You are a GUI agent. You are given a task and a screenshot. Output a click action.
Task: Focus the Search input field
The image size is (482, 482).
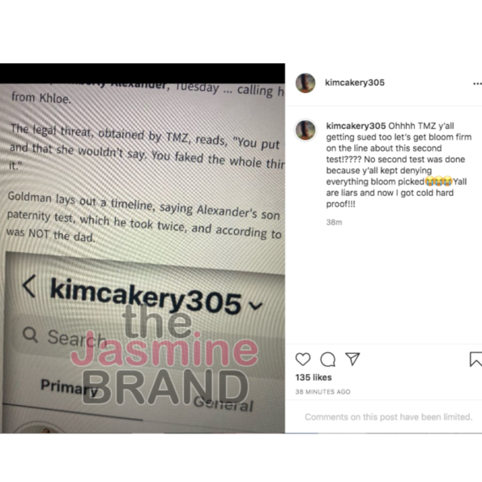point(147,338)
